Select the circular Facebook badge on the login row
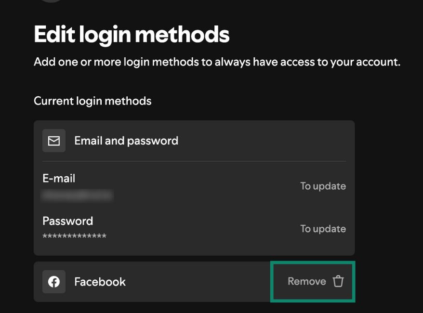 pos(53,282)
